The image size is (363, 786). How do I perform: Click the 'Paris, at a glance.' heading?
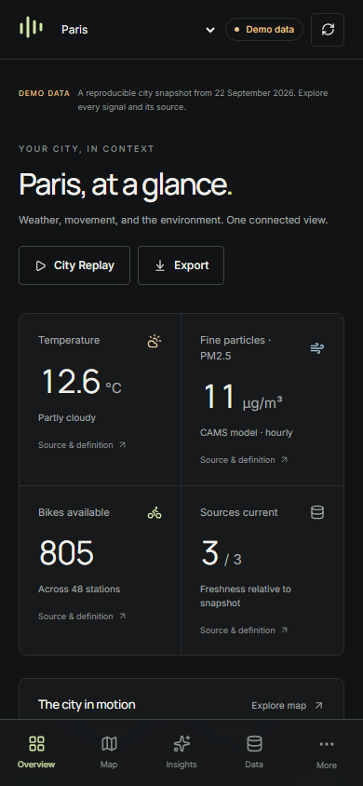125,184
